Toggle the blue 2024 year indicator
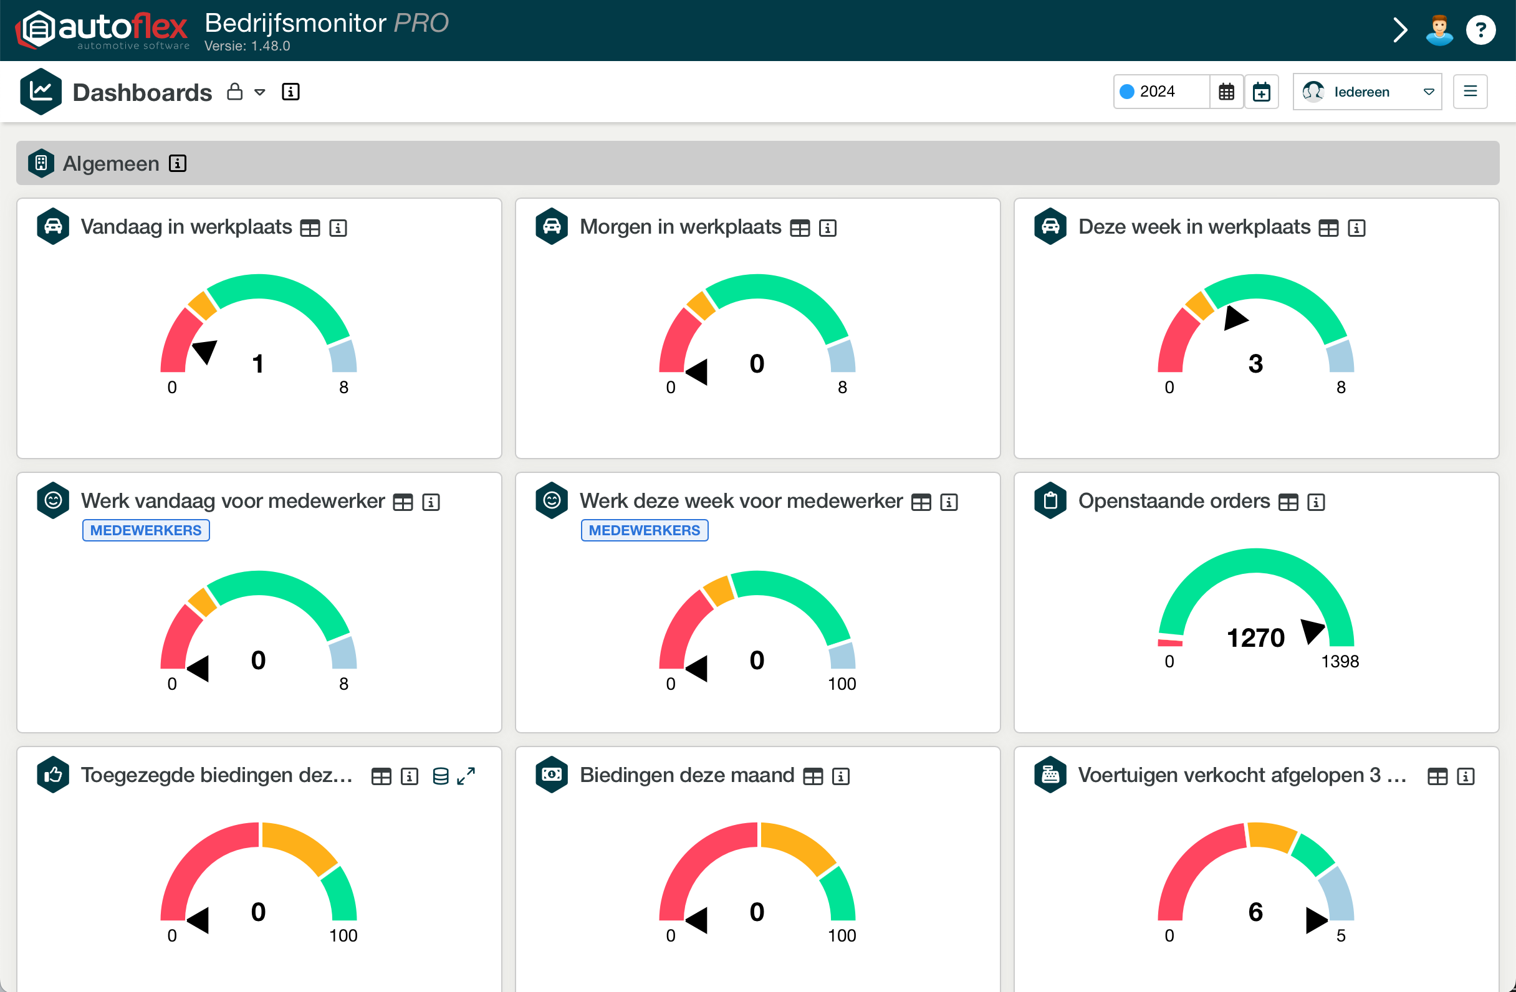The height and width of the screenshot is (992, 1516). click(1127, 92)
